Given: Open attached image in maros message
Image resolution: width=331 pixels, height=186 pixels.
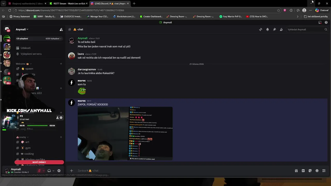Looking at the screenshot, I should [x=125, y=134].
